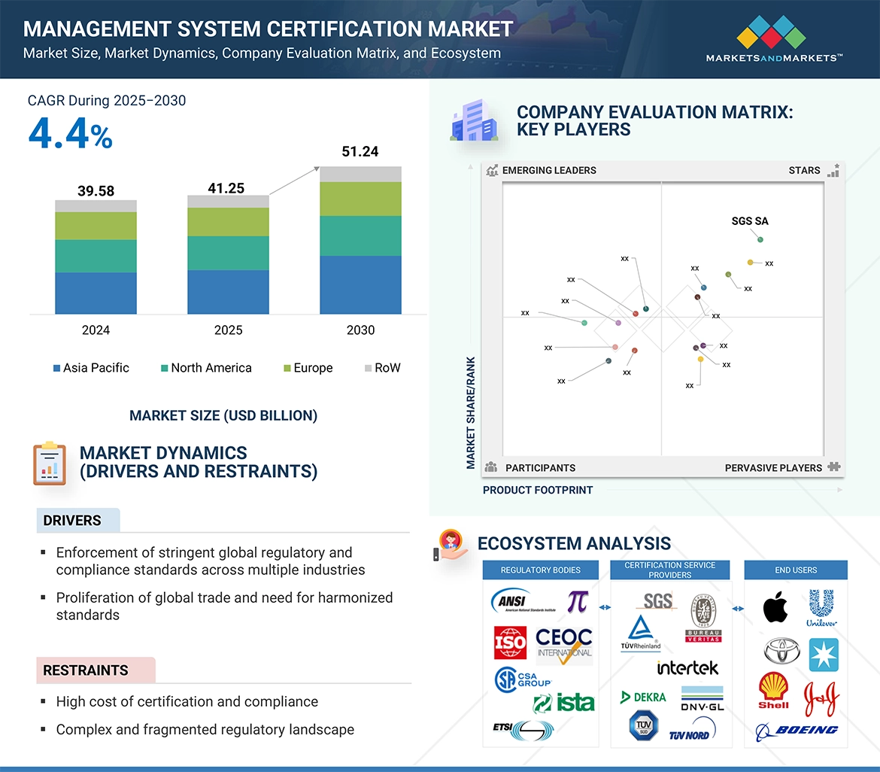Select the Drivers section header
The height and width of the screenshot is (772, 880).
[72, 521]
